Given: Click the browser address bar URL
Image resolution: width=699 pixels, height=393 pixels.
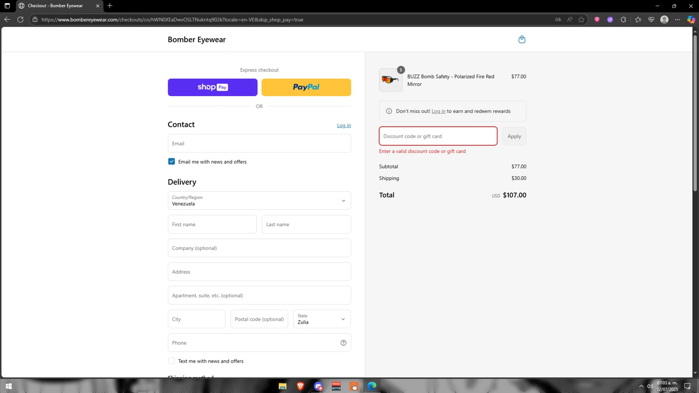Looking at the screenshot, I should click(172, 20).
